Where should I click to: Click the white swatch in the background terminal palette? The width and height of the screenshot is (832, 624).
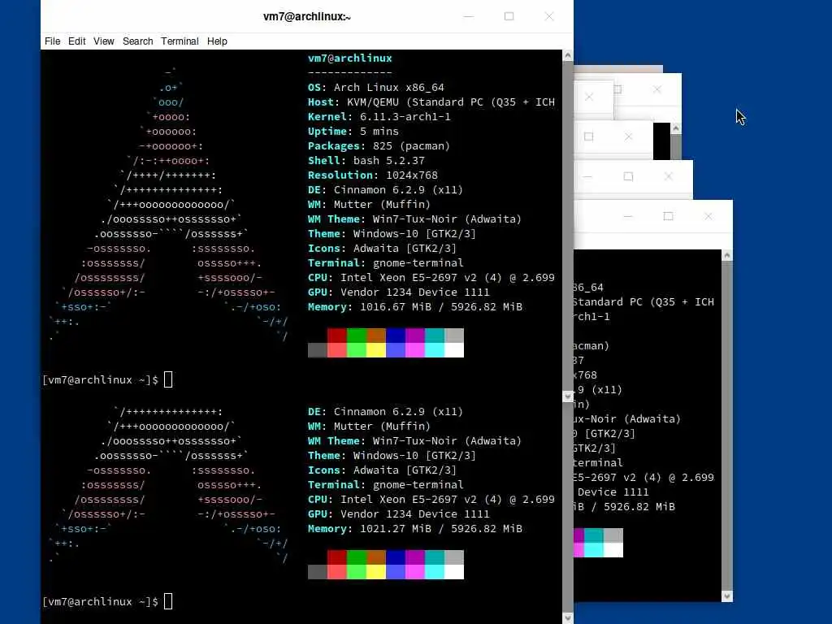pyautogui.click(x=613, y=550)
